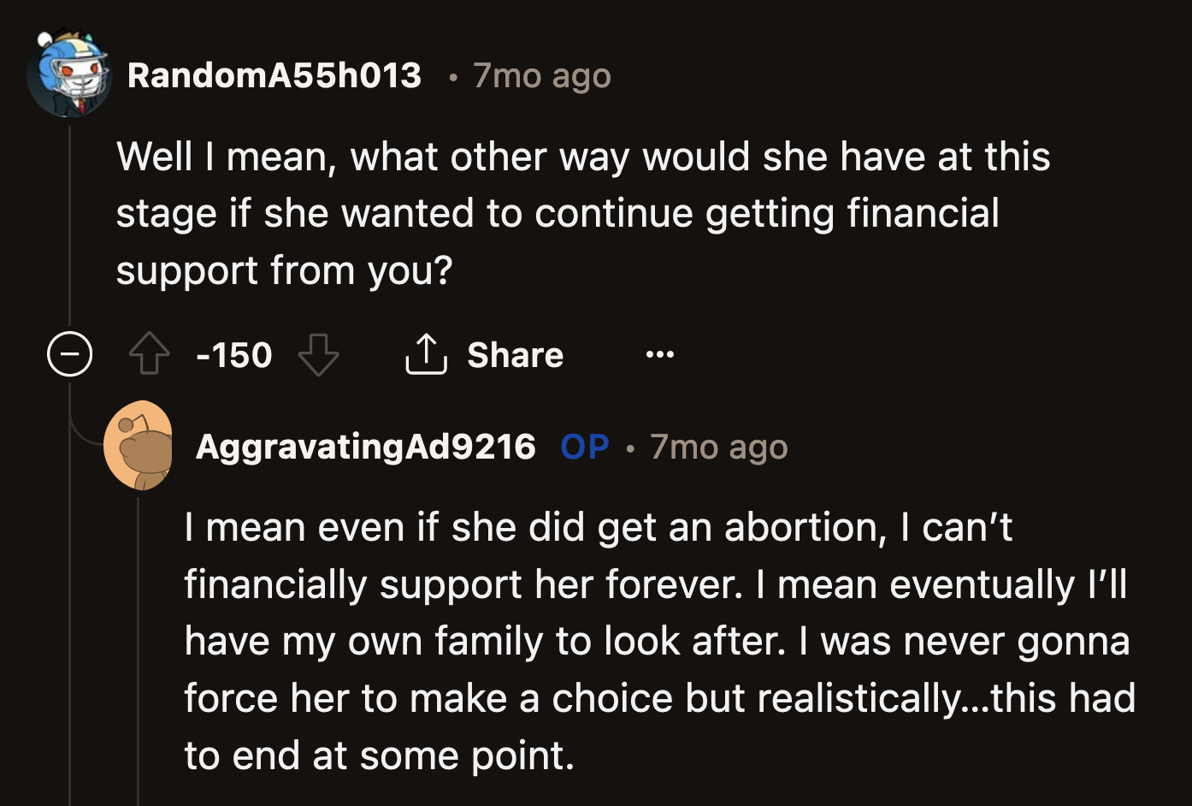Screen dimensions: 1192x806
Task: Open RandomA55h013's profile
Action: [274, 75]
